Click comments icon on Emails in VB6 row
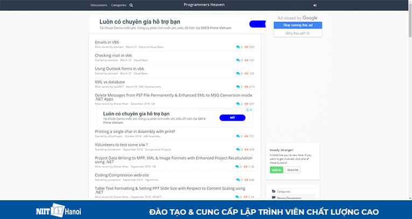This screenshot has width=412, height=219. tap(238, 47)
